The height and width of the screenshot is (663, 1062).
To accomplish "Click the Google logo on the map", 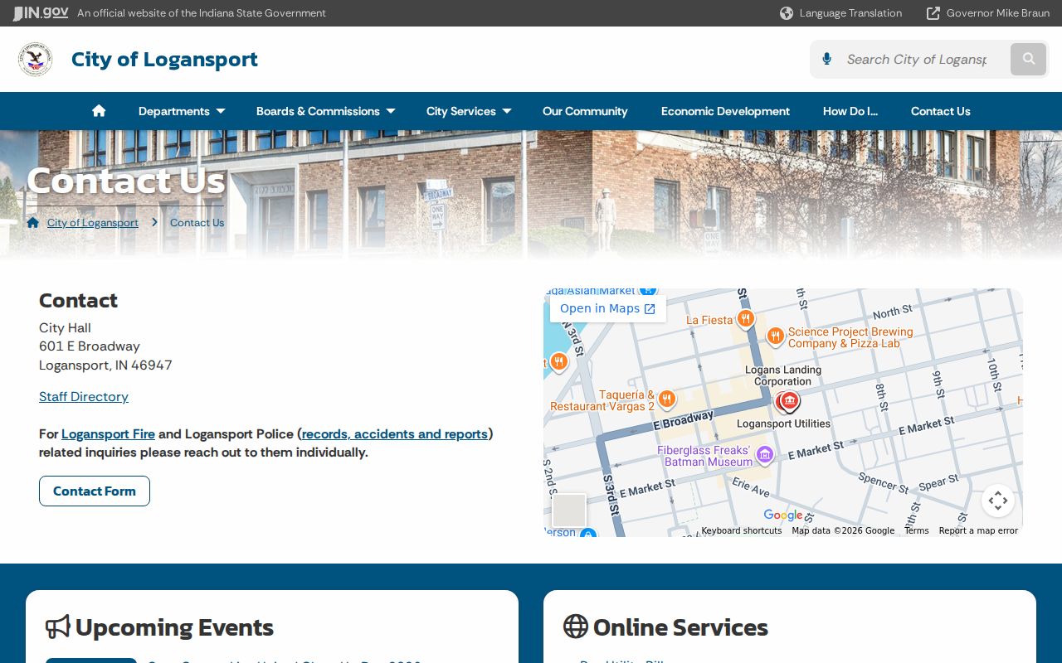I will (x=783, y=515).
